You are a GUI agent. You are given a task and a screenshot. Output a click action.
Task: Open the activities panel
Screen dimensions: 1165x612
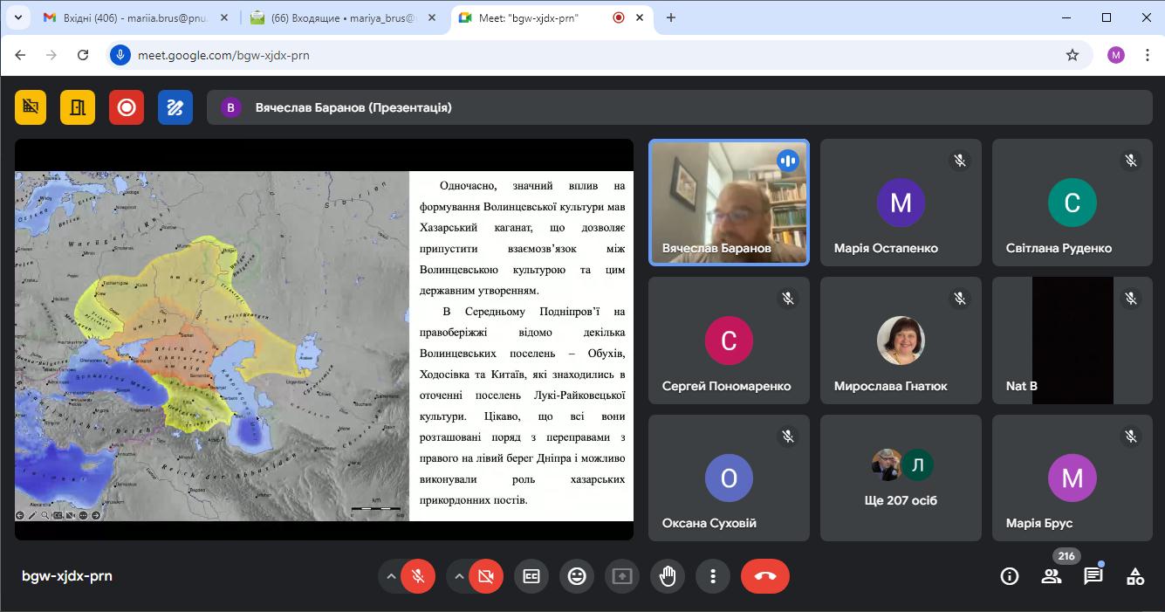(1134, 576)
